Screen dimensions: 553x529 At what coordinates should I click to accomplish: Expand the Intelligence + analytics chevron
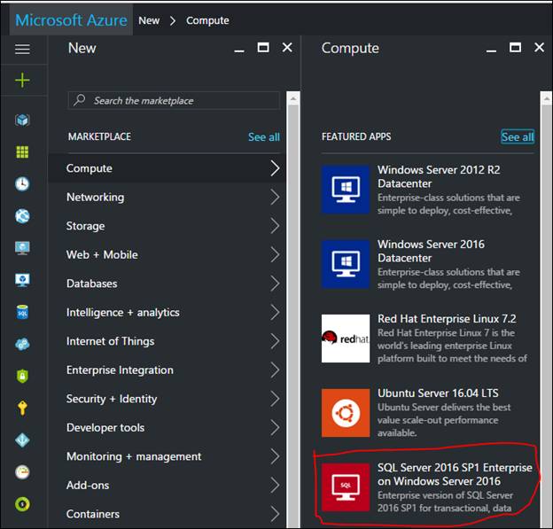[275, 312]
